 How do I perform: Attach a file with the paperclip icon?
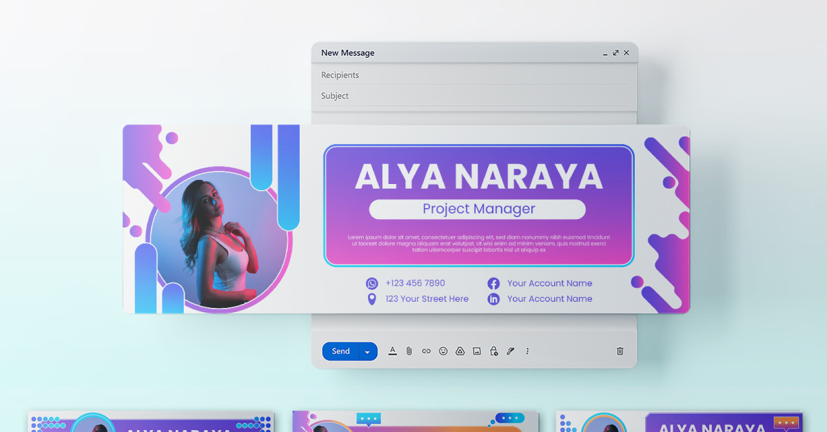click(x=409, y=351)
